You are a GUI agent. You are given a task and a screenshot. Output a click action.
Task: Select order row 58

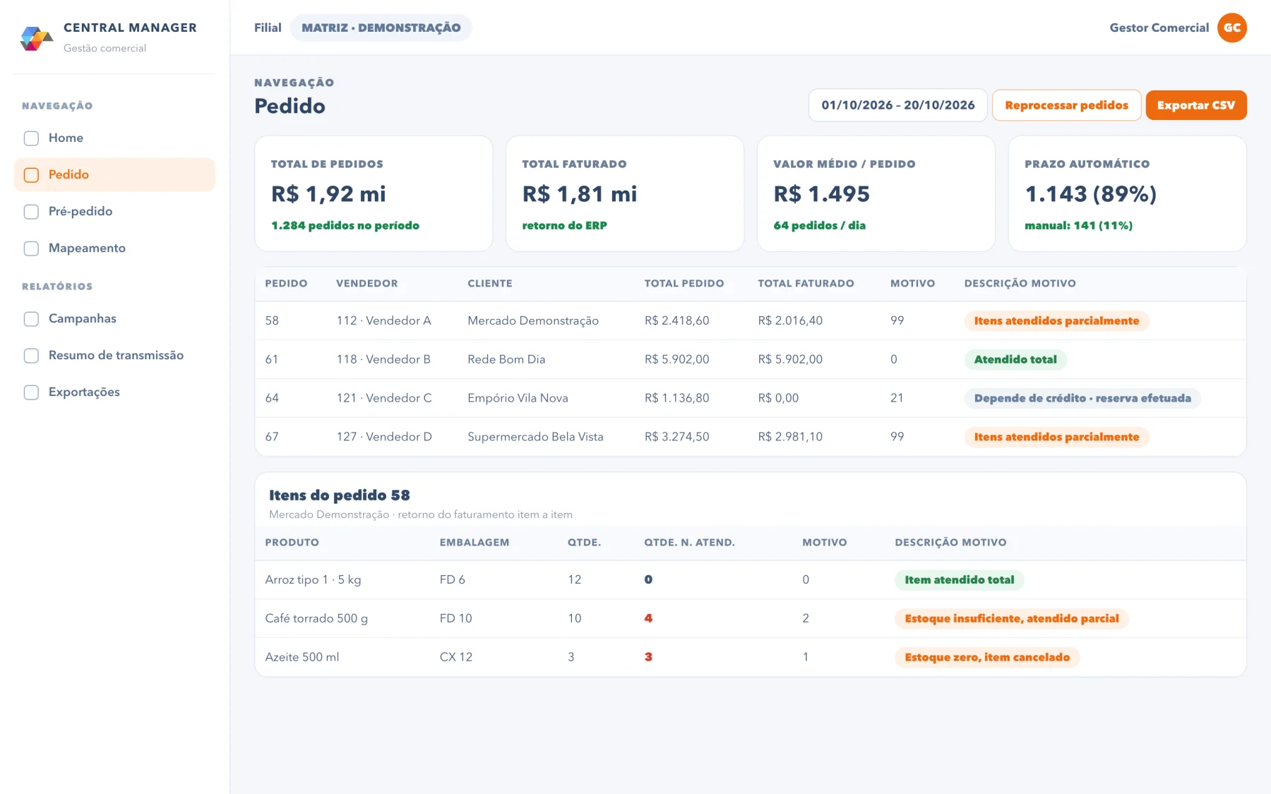tap(750, 320)
